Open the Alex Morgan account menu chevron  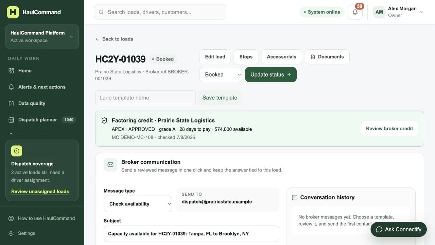pos(422,12)
